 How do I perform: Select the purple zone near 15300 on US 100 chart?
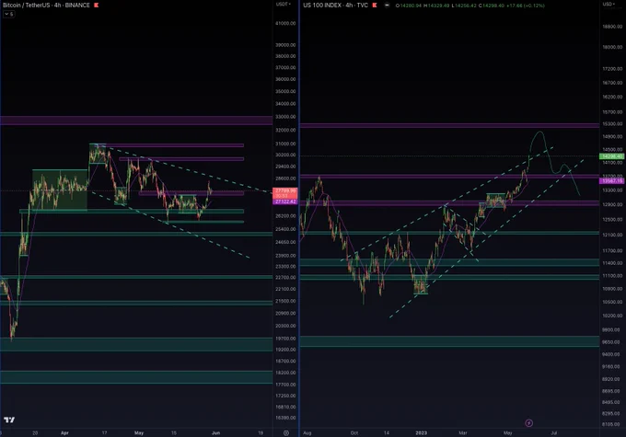click(449, 126)
